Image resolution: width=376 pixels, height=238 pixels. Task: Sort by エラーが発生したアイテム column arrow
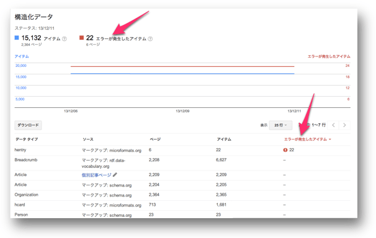pos(330,139)
